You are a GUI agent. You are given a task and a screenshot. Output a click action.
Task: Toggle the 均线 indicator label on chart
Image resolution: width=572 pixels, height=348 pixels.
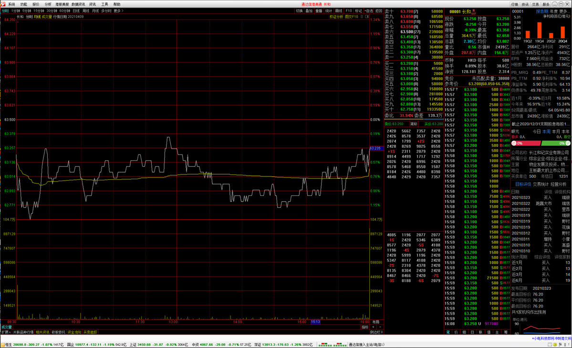pos(37,17)
